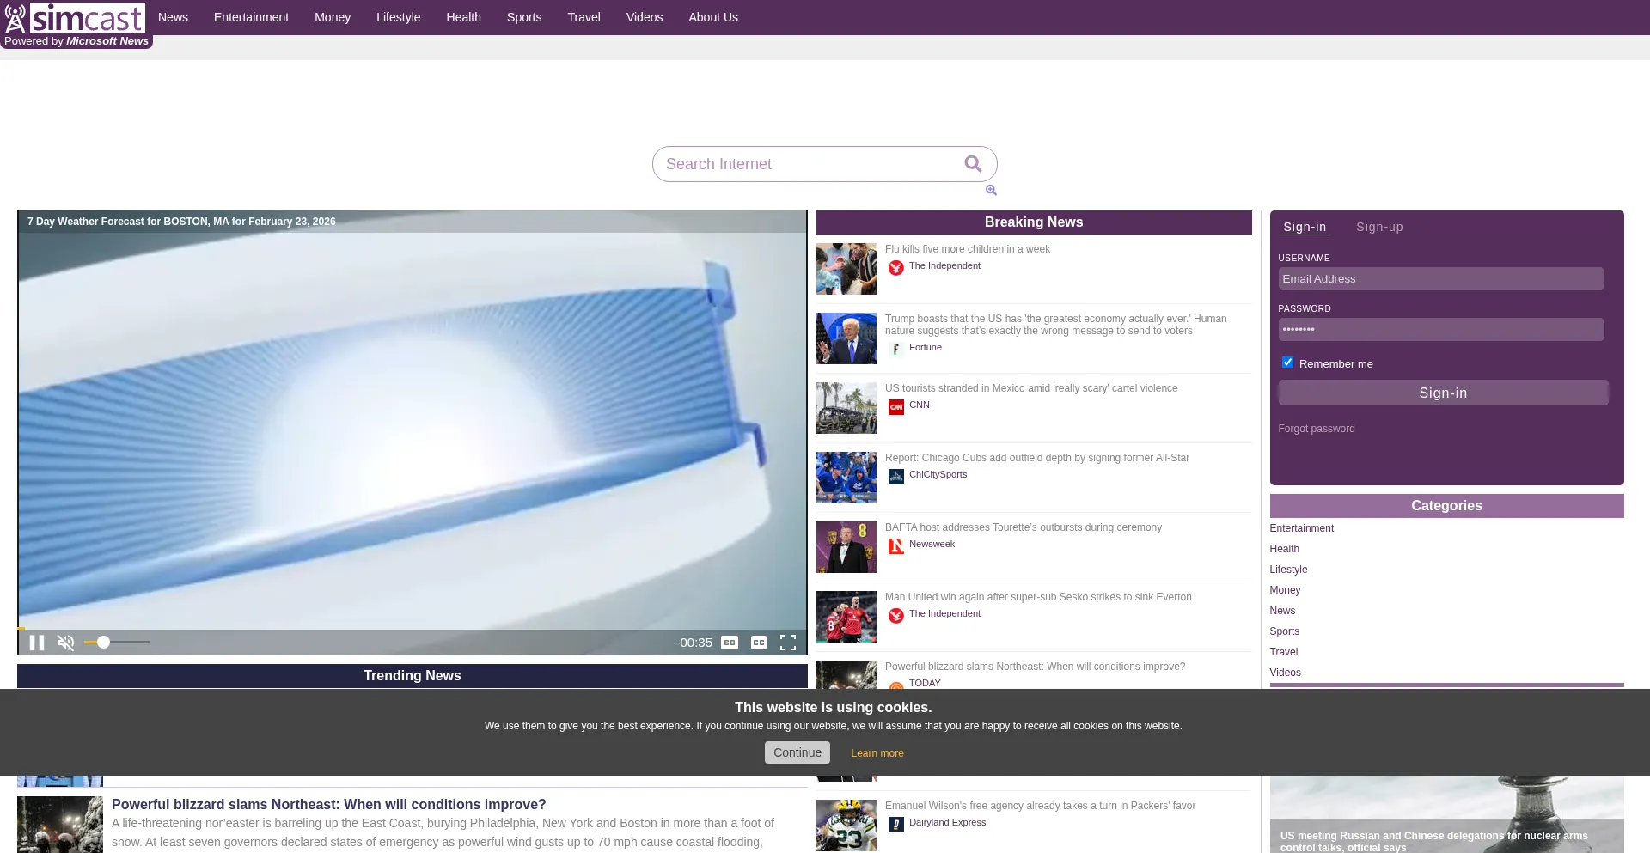Pause the weather forecast video
The image size is (1650, 853).
pyautogui.click(x=37, y=643)
